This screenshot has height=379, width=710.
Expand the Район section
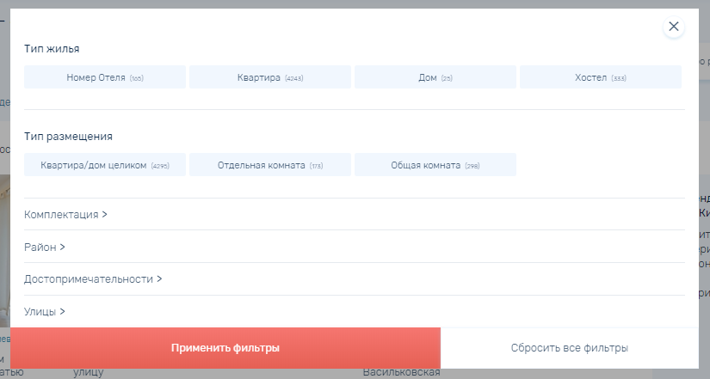(x=45, y=247)
